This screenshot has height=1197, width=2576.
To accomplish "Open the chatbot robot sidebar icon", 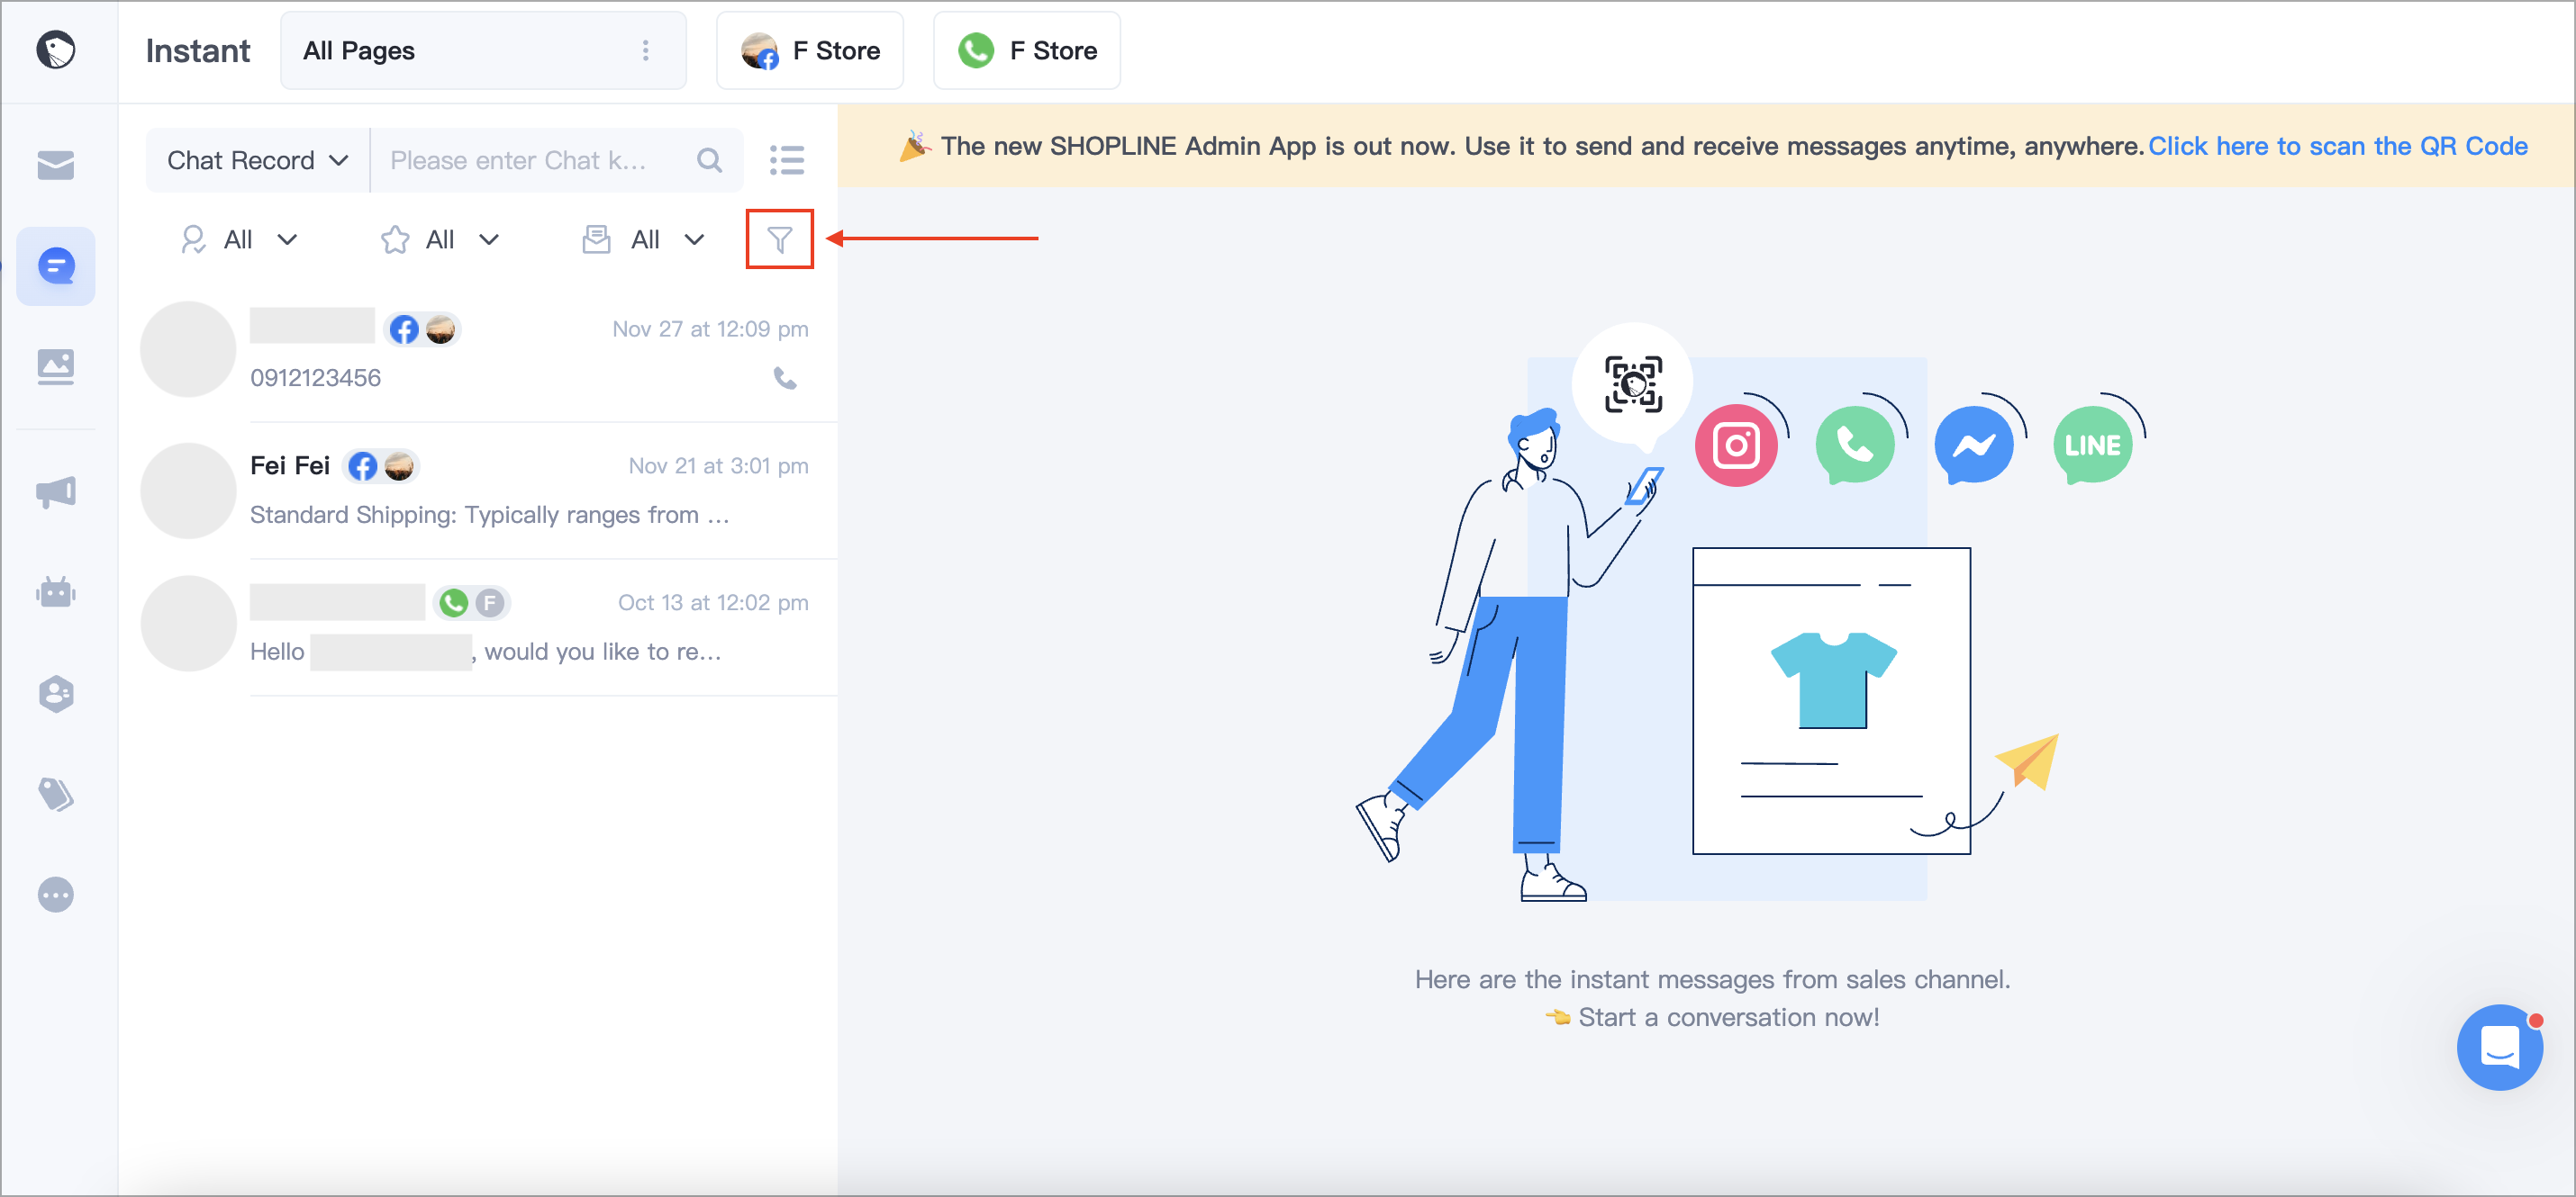I will tap(56, 592).
